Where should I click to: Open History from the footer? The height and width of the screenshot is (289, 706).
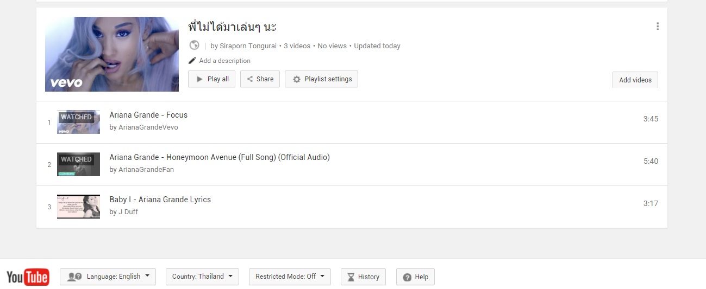point(363,277)
